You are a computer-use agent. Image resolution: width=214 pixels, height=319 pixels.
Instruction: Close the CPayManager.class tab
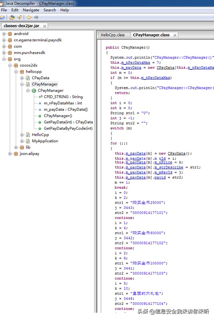[175, 35]
